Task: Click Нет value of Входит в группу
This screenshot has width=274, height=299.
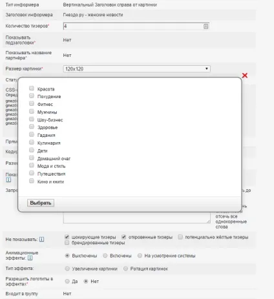Action: coord(67,294)
